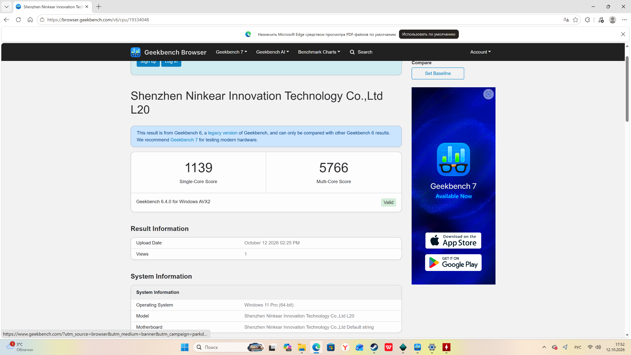Screen dimensions: 631x355
Task: Reload the page with refresh icon
Action: click(18, 20)
